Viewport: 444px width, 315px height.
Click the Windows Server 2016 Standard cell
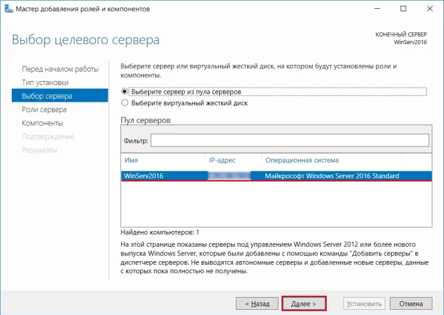point(331,176)
